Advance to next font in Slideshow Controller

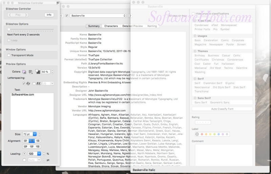pyautogui.click(x=26, y=15)
